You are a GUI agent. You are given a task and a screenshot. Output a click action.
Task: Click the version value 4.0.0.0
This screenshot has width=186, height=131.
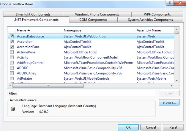[x=44, y=112]
